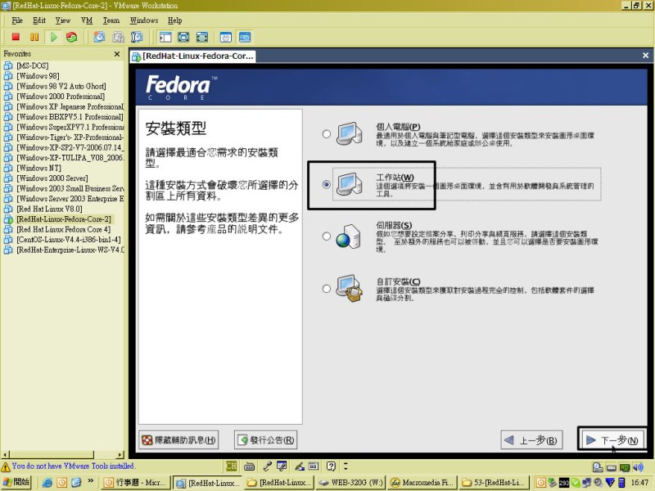Open the Snapshot Manager toolbar icon

[x=137, y=37]
